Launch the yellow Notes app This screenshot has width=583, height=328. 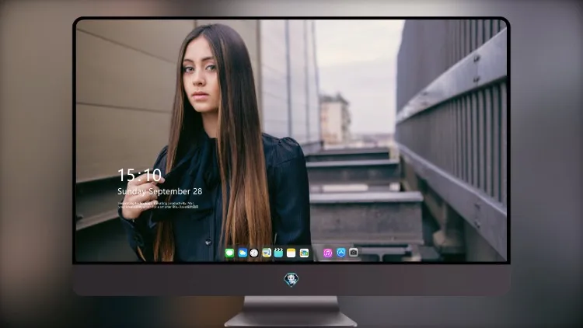[x=291, y=253]
